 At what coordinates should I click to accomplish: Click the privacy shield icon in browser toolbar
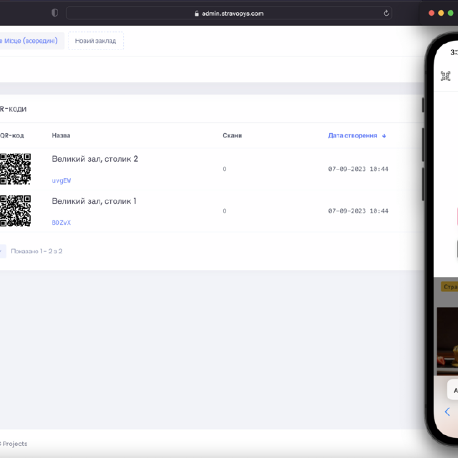point(55,13)
